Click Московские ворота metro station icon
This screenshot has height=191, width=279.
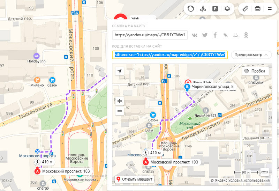pos(37,151)
